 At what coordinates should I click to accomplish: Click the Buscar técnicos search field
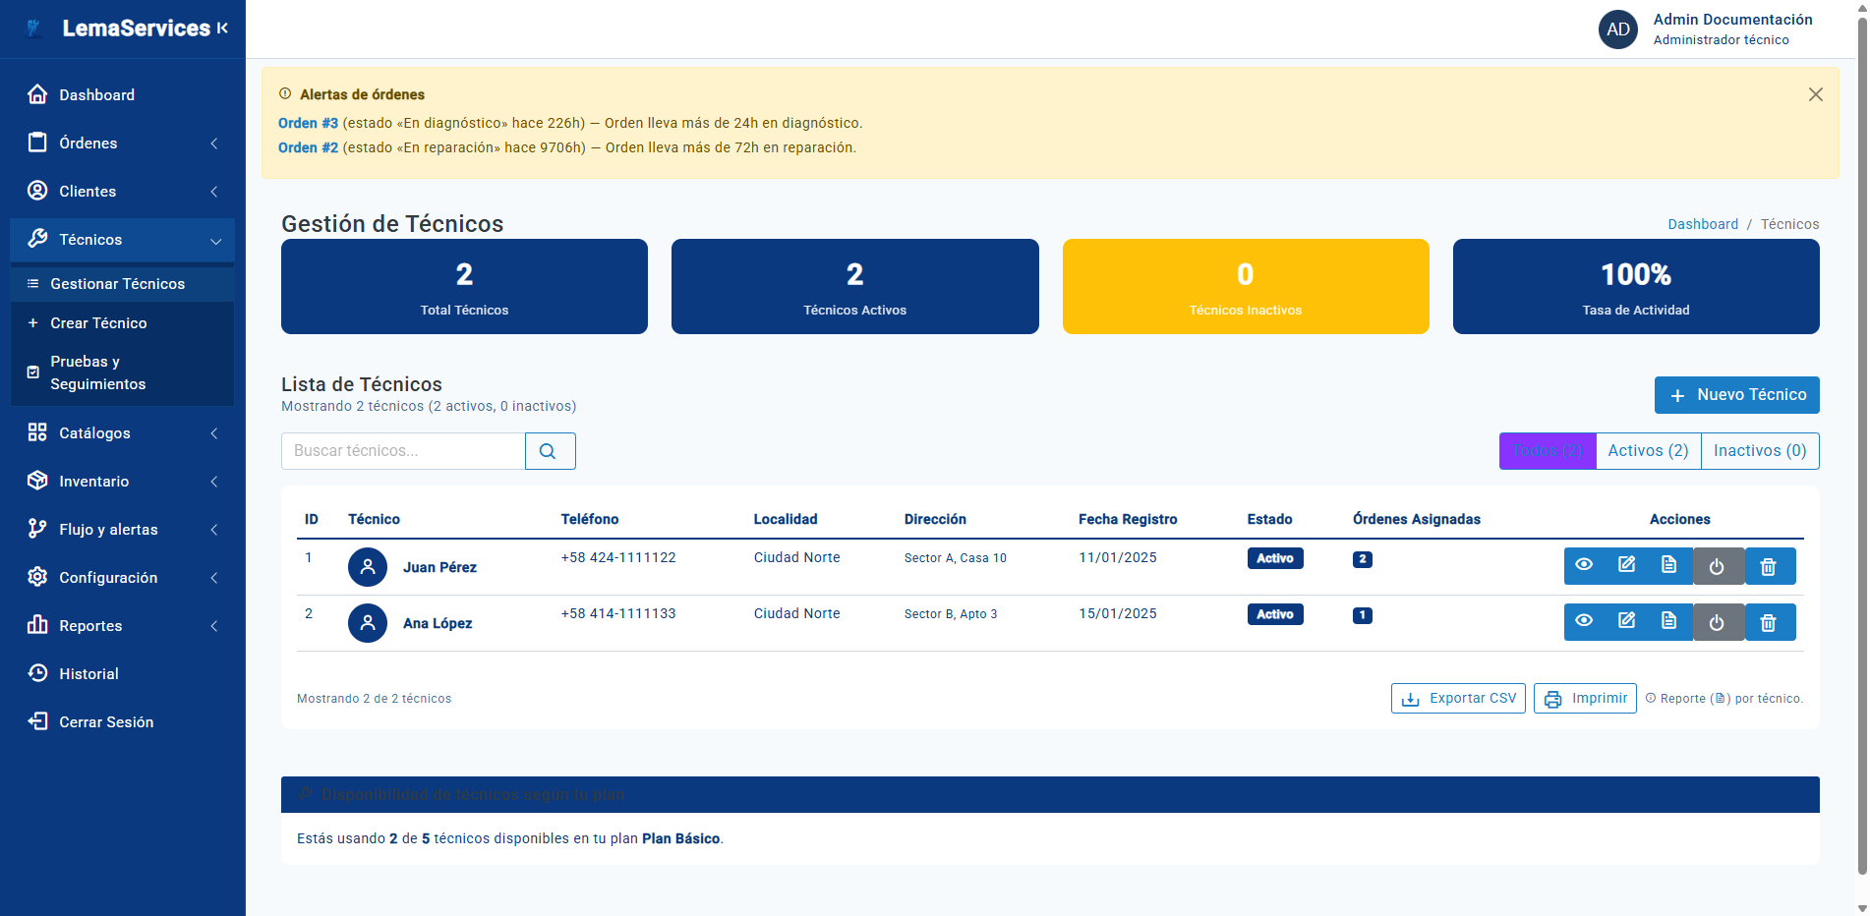point(403,451)
